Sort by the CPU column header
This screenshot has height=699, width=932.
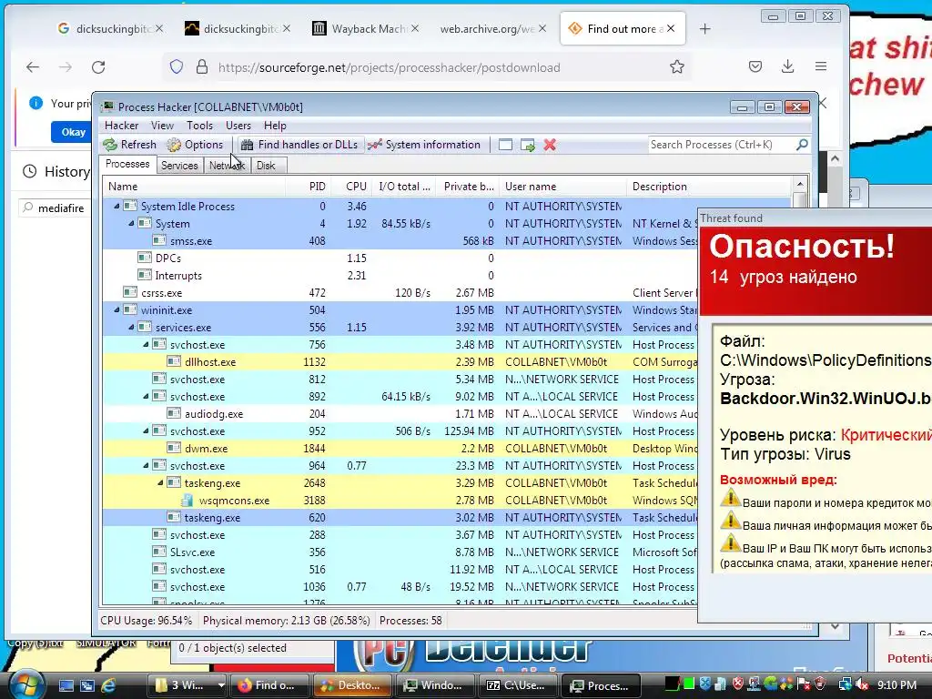(x=351, y=186)
